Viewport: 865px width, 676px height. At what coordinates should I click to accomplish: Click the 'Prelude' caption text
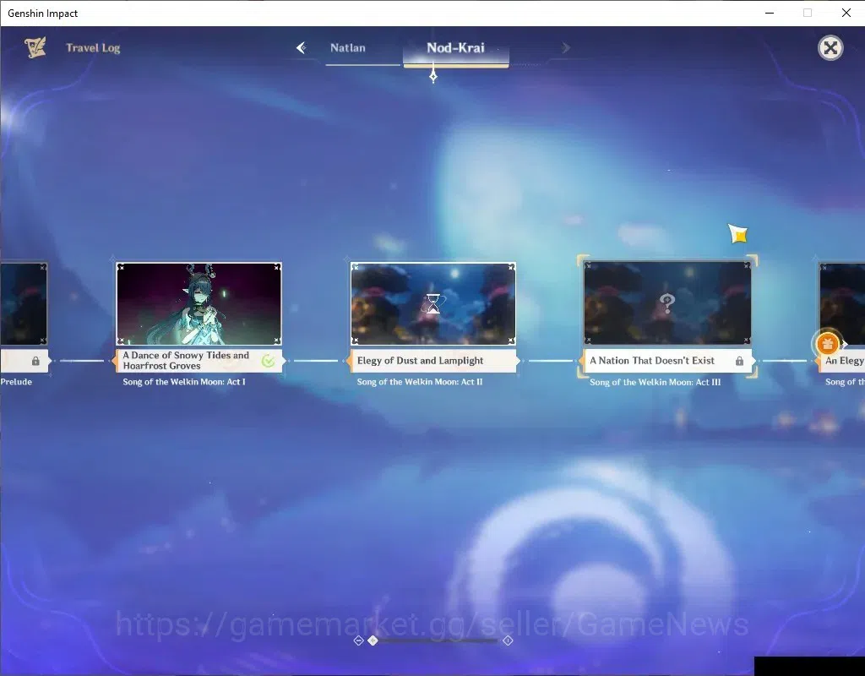(16, 382)
